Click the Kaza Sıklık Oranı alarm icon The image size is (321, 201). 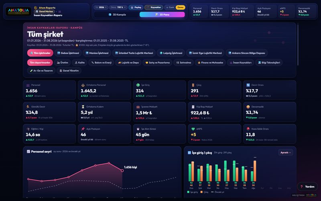tap(248, 129)
